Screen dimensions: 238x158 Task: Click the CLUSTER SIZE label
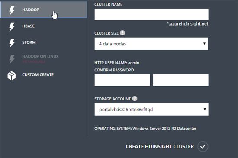[x=106, y=33]
